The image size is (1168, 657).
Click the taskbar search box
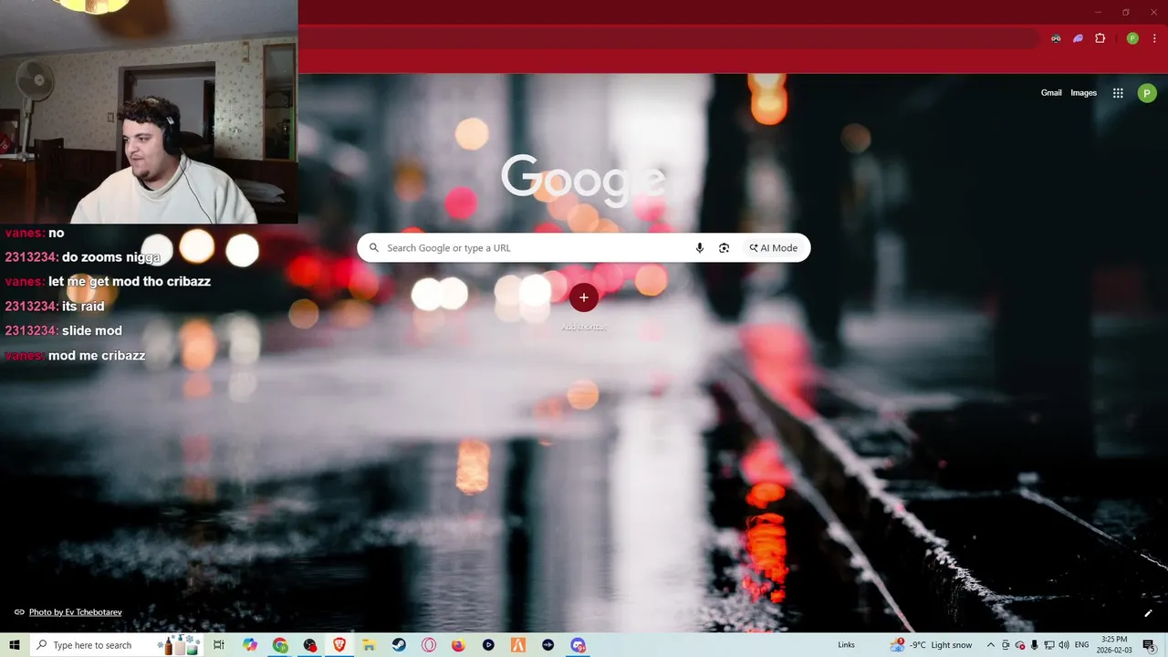tap(117, 645)
